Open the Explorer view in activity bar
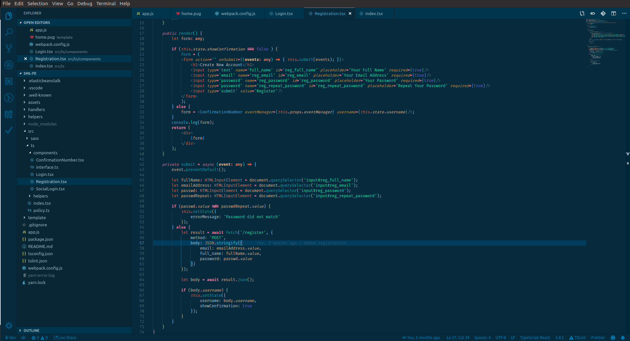This screenshot has height=341, width=630. click(x=9, y=16)
